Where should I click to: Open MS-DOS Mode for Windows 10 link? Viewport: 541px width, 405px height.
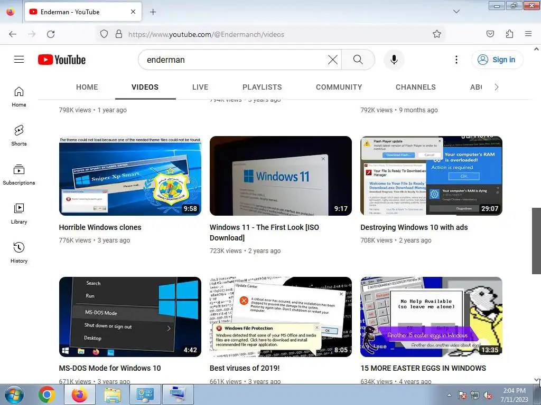pyautogui.click(x=110, y=368)
